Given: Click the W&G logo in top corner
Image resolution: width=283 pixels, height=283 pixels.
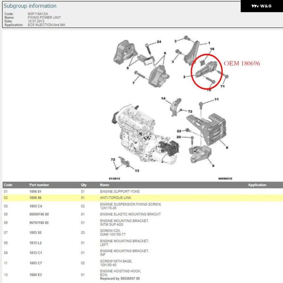Looking at the screenshot, I should (x=261, y=6).
